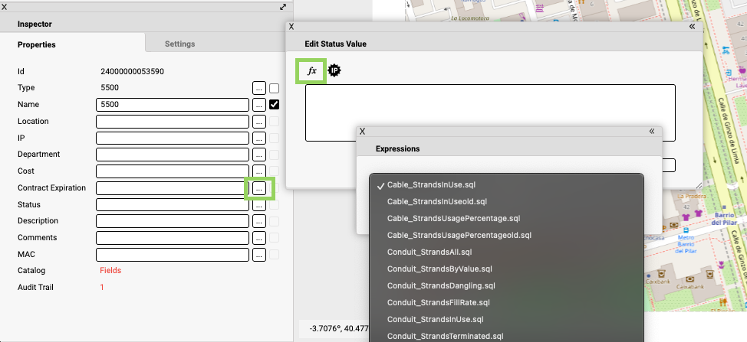Uncheck the Name field checkbox
This screenshot has height=342, width=747.
pyautogui.click(x=274, y=105)
